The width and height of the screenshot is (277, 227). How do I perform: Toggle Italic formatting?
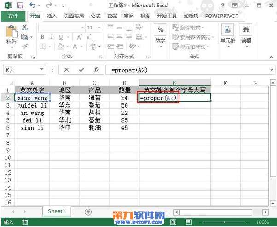[x=52, y=37]
